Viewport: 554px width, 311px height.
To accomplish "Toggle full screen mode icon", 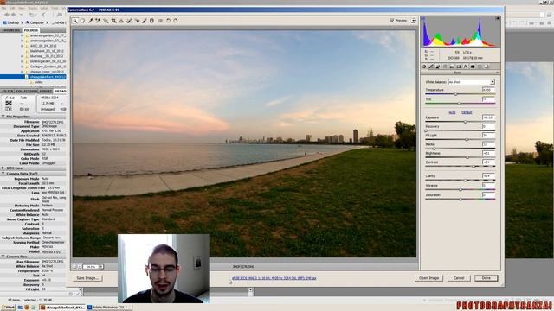I will point(414,21).
